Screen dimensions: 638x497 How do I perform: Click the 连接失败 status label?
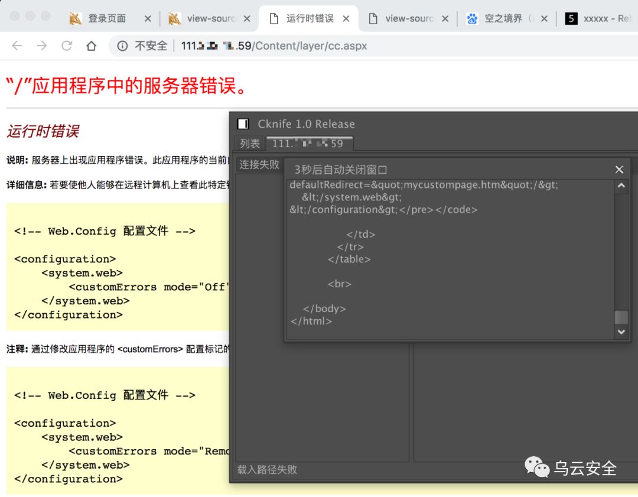[x=259, y=164]
